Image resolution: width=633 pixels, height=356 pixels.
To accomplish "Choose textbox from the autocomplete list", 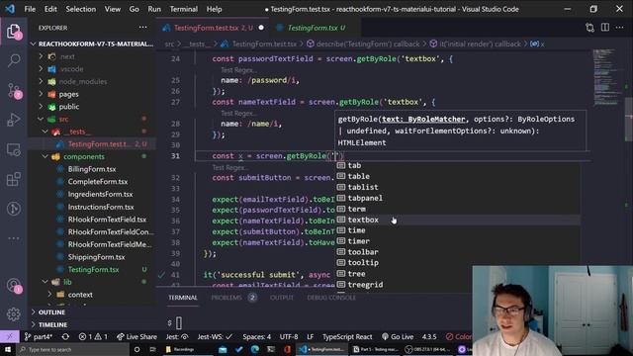I will (x=458, y=220).
